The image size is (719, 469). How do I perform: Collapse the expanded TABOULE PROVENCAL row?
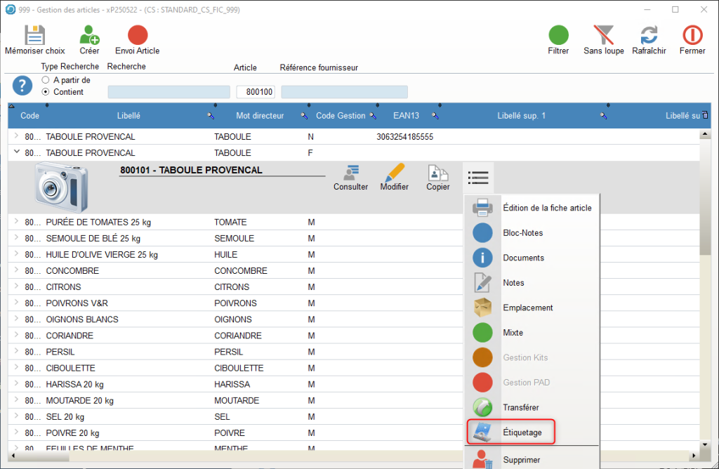pos(16,152)
